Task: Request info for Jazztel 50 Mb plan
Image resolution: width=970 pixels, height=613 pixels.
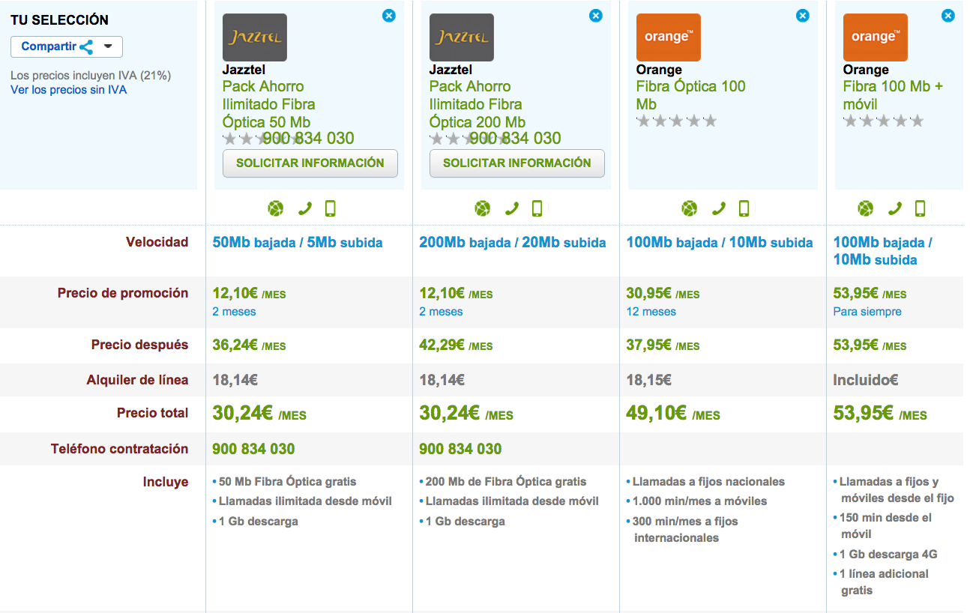Action: [310, 163]
